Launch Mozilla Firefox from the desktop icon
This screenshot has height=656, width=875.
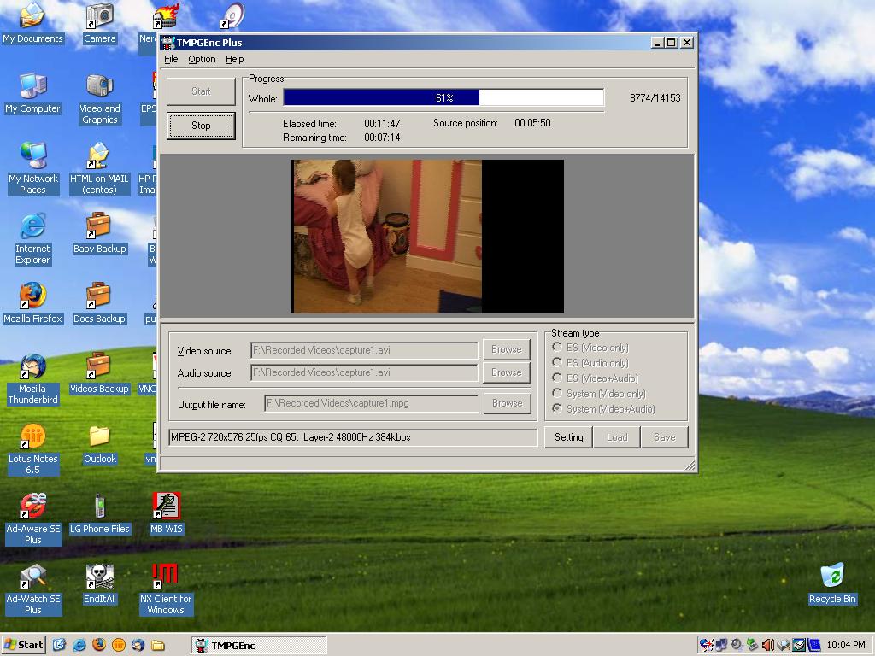[x=32, y=303]
